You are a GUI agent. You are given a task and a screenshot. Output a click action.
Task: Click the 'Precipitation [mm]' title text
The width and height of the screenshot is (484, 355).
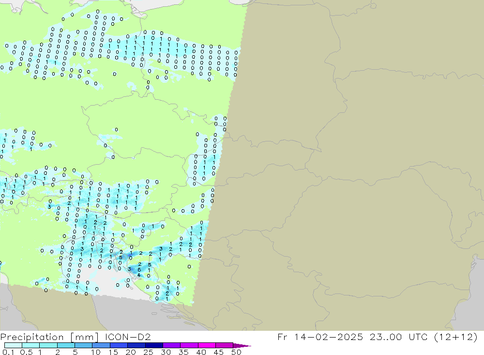[50, 337]
